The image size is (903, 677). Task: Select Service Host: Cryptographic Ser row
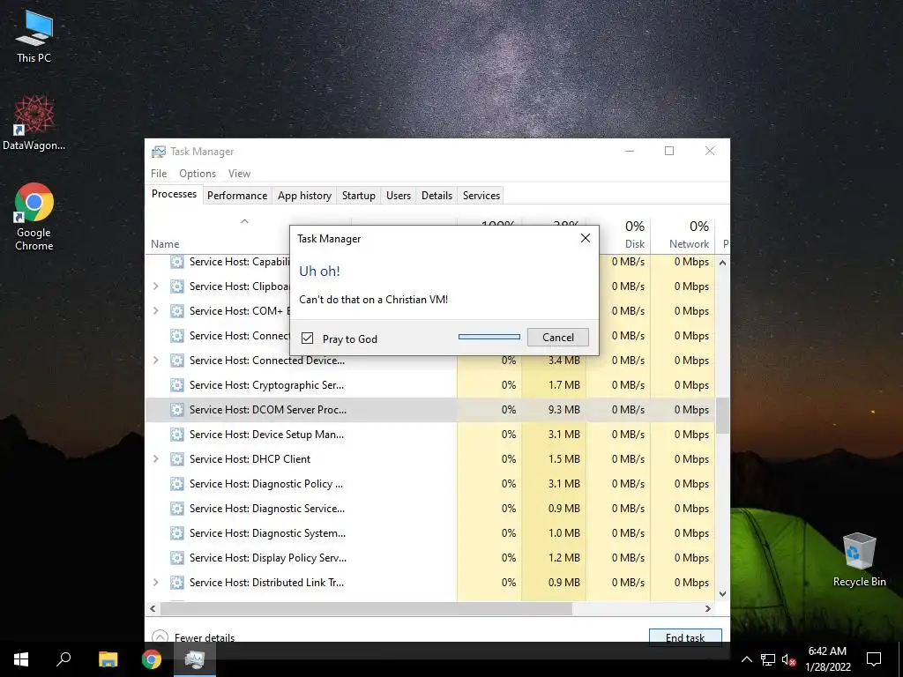pos(430,385)
